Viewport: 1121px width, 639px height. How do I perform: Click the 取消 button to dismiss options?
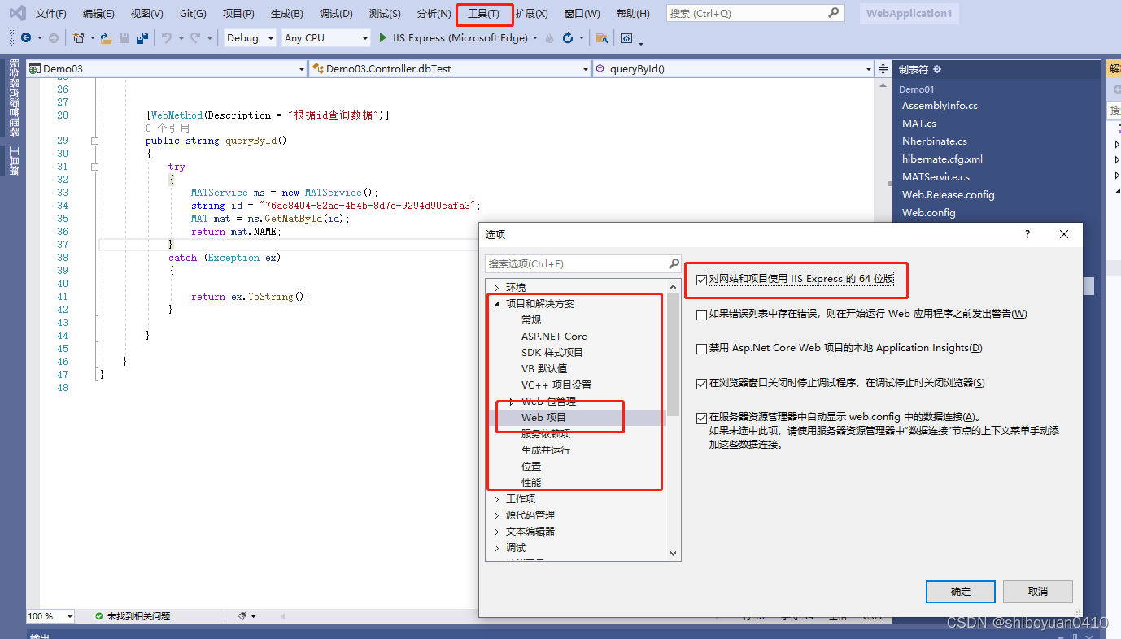pyautogui.click(x=1037, y=592)
